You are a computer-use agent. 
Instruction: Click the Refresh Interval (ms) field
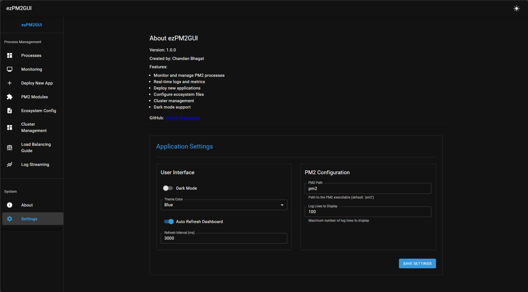click(224, 238)
